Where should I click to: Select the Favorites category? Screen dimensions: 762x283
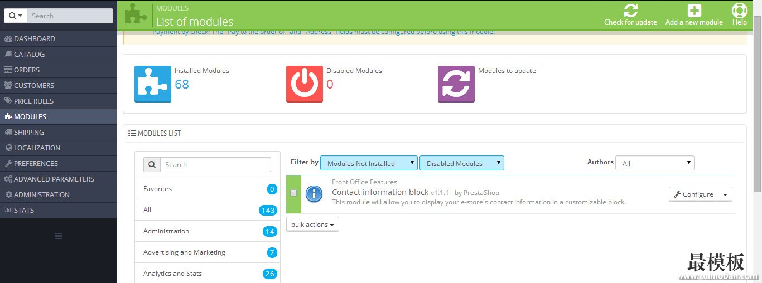click(x=208, y=189)
